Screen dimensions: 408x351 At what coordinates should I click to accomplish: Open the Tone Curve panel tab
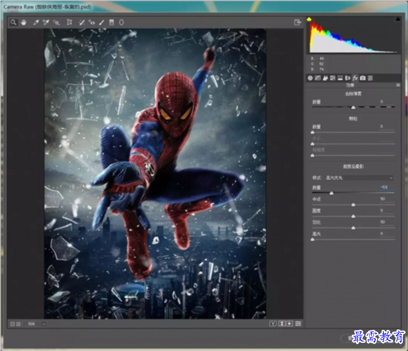pyautogui.click(x=318, y=78)
